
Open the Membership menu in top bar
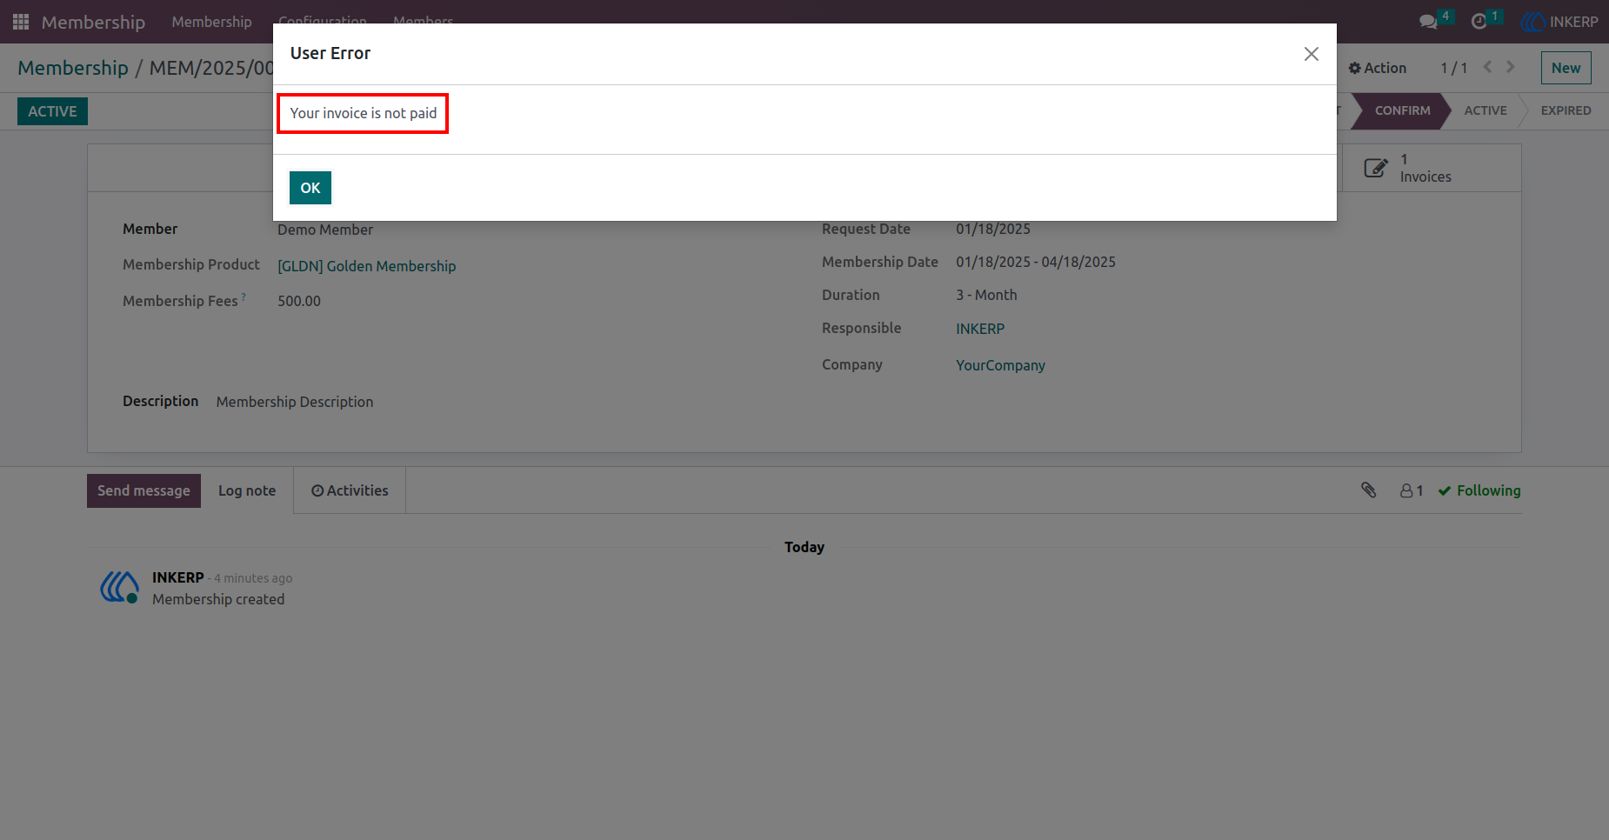(x=211, y=22)
